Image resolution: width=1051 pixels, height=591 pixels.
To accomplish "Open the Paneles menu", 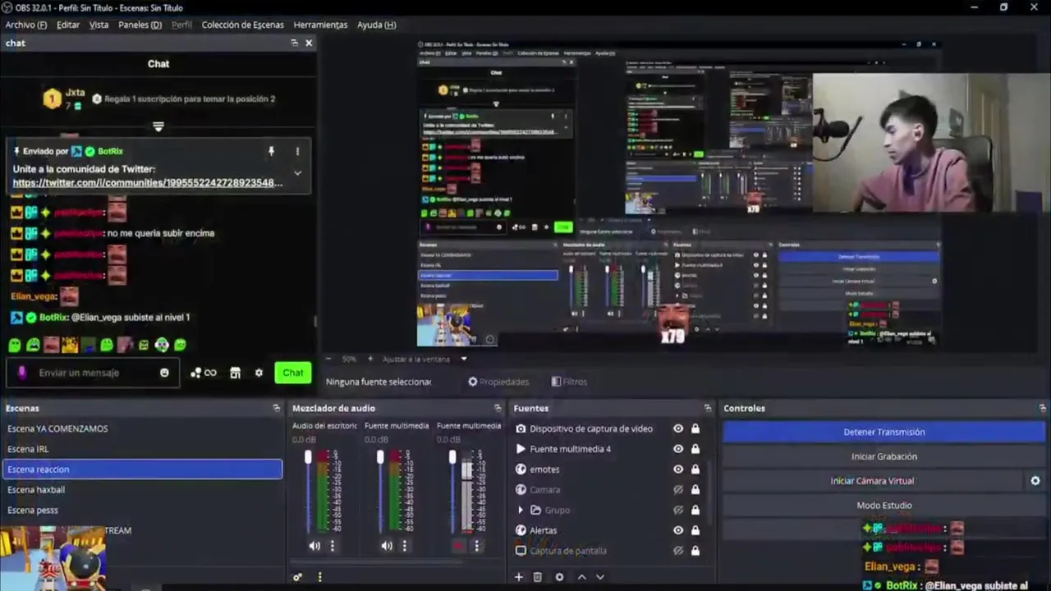I will (140, 25).
